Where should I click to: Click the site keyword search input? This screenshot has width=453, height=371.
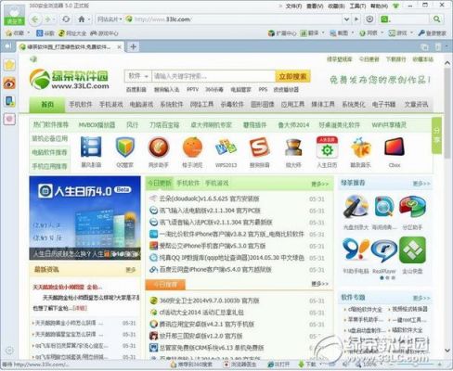[x=213, y=76]
